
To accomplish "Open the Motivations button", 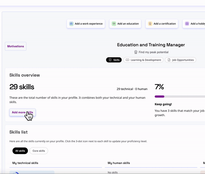I will (x=16, y=46).
